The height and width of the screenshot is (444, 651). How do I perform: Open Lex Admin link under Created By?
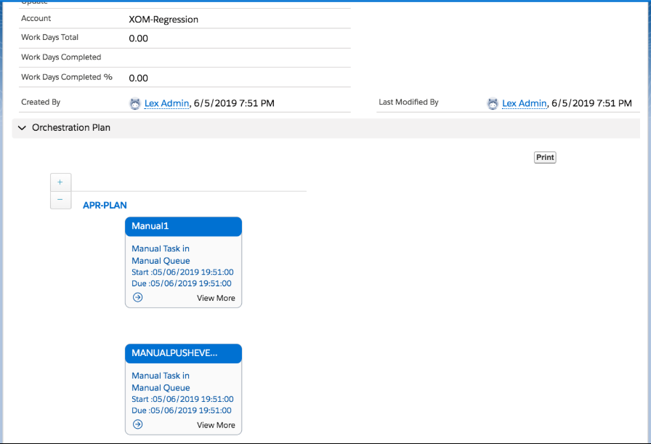pyautogui.click(x=166, y=104)
